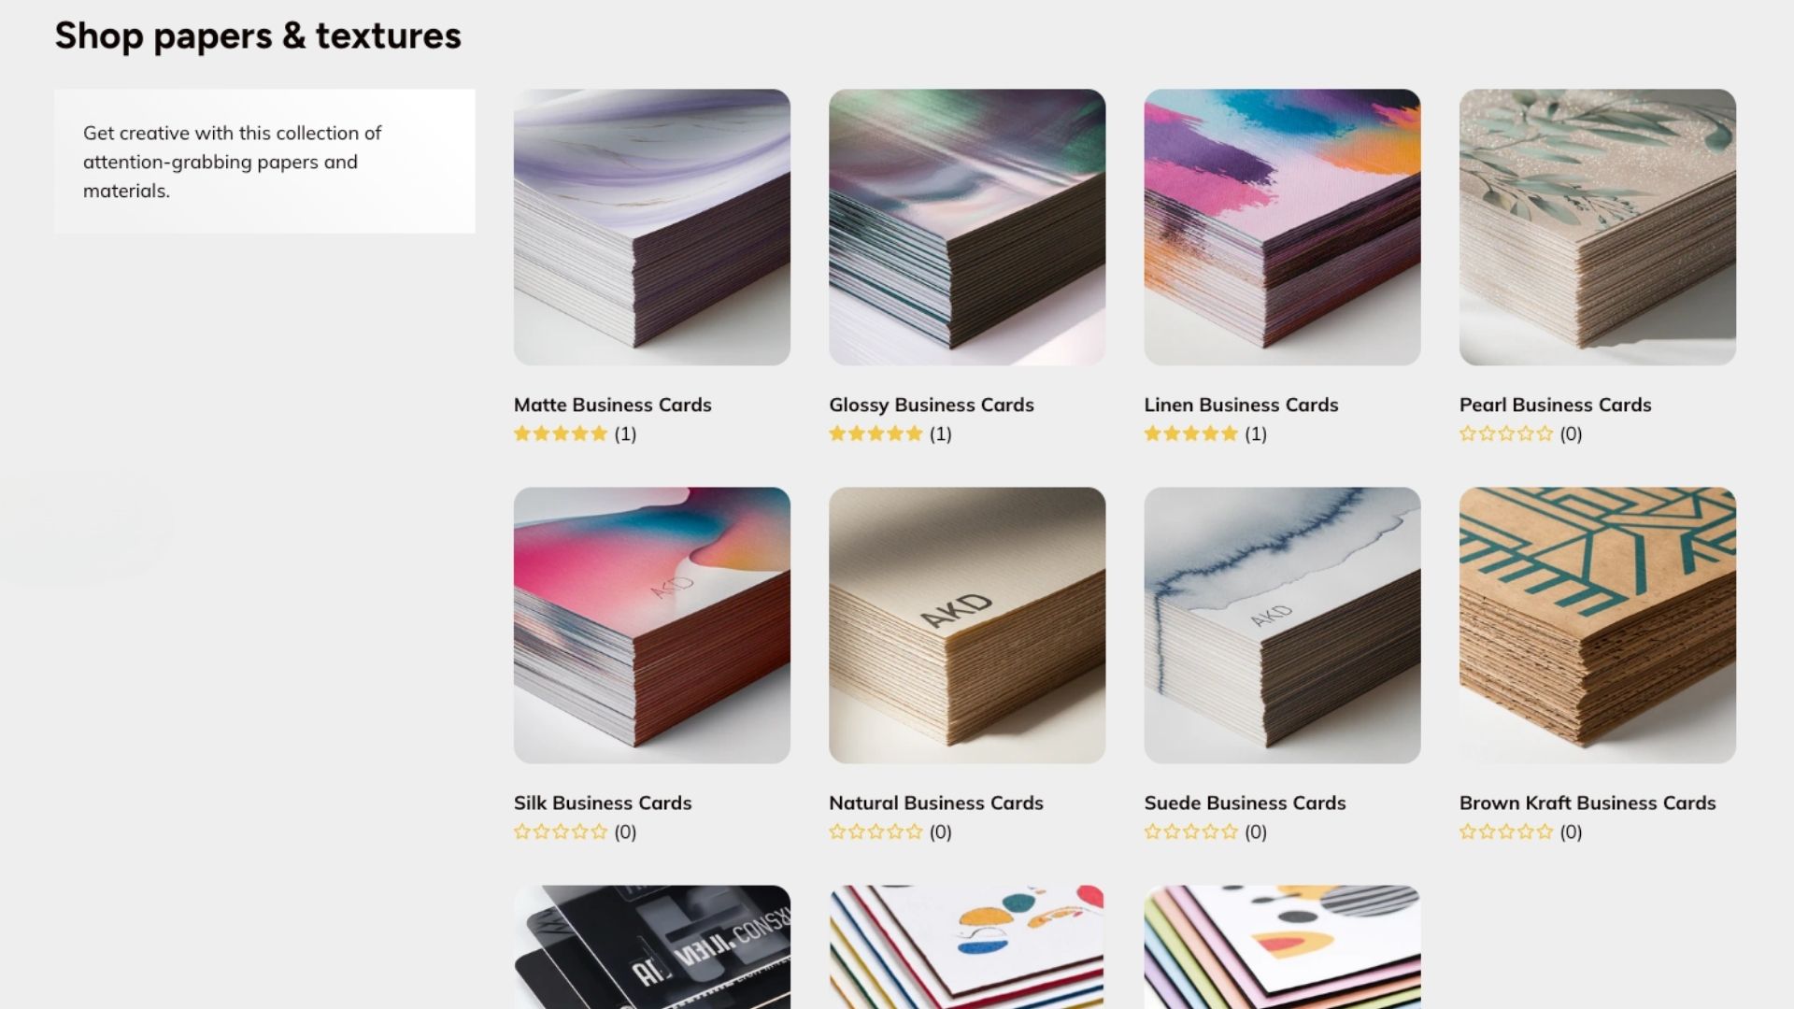The image size is (1794, 1009).
Task: Open the Natural Business Cards product image
Action: pyautogui.click(x=967, y=625)
